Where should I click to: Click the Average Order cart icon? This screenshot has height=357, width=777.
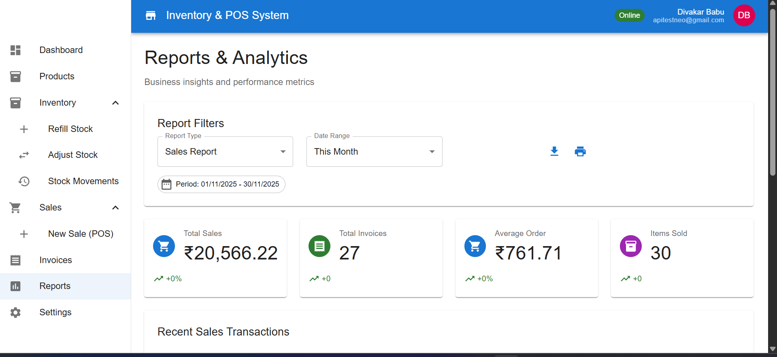coord(475,246)
